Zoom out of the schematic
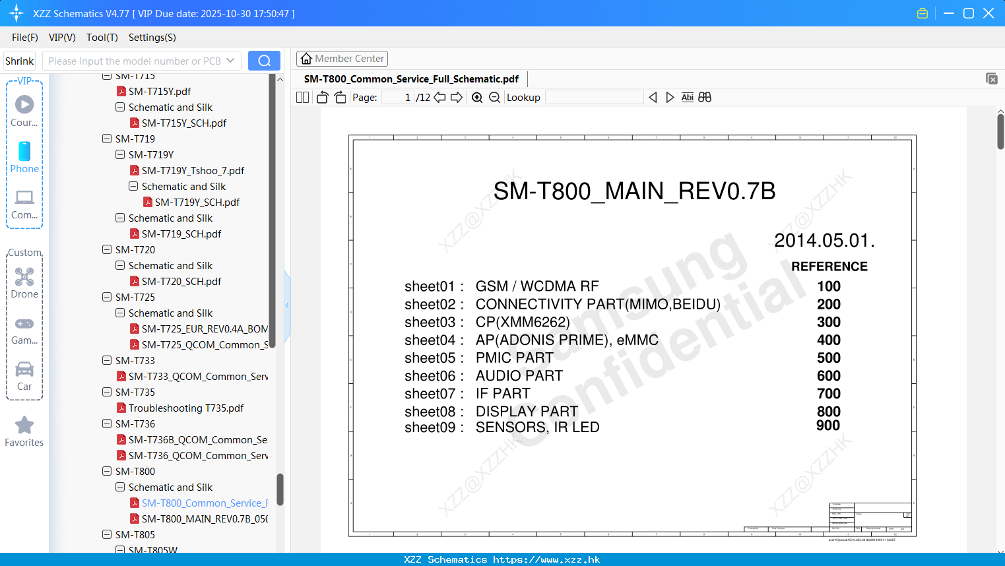Viewport: 1005px width, 566px height. pyautogui.click(x=494, y=98)
